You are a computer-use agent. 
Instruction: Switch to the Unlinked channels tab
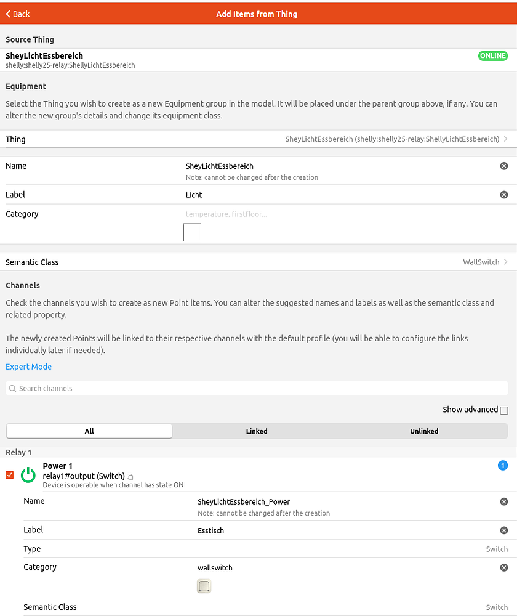click(x=424, y=431)
